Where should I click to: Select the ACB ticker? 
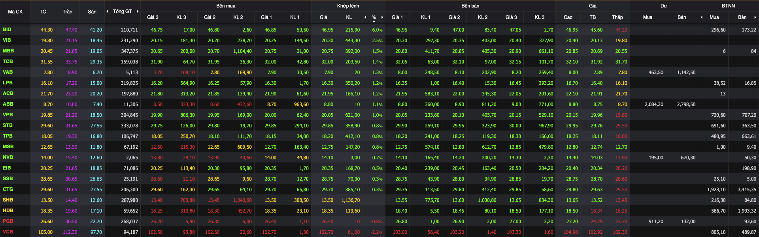(x=8, y=93)
